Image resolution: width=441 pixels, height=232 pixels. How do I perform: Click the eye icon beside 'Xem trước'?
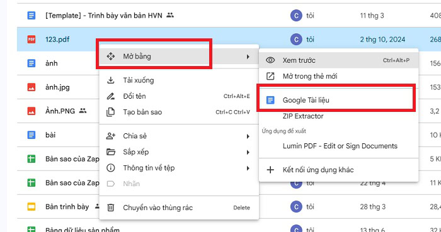(270, 60)
